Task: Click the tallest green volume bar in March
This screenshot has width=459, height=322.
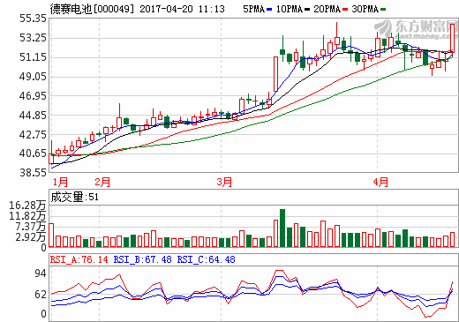Action: (x=282, y=228)
